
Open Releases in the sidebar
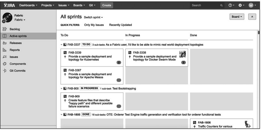click(28, 43)
